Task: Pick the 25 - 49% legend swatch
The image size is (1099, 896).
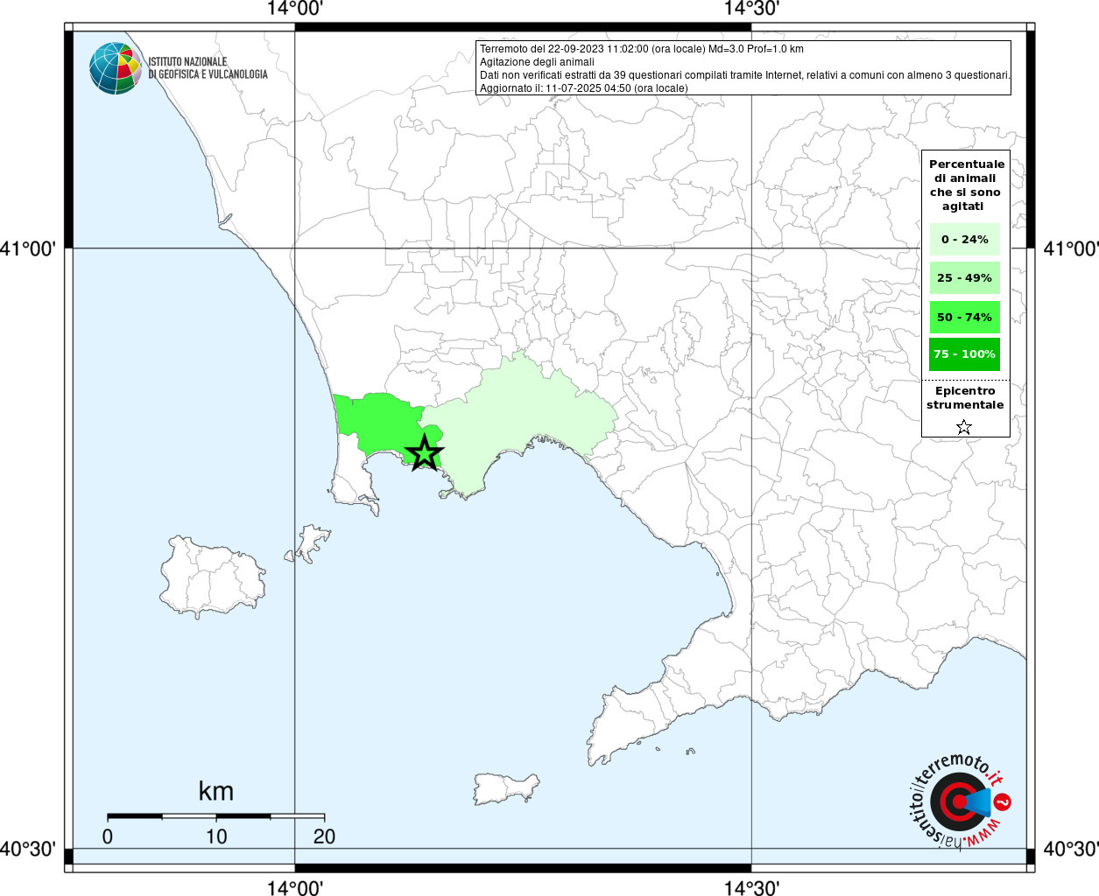Action: [964, 278]
